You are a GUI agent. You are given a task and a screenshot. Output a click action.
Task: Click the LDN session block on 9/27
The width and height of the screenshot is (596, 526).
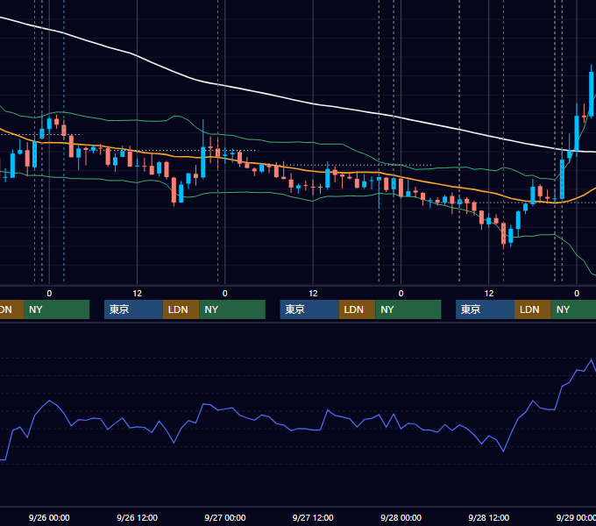[357, 309]
